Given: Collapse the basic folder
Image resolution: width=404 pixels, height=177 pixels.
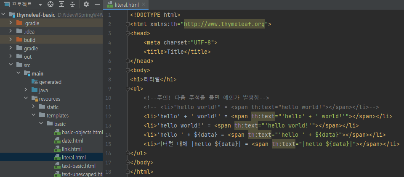Looking at the screenshot, I should pyautogui.click(x=41, y=124).
